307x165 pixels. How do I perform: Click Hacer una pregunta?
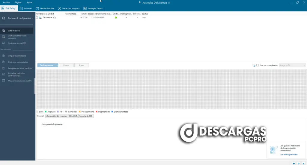69,8
